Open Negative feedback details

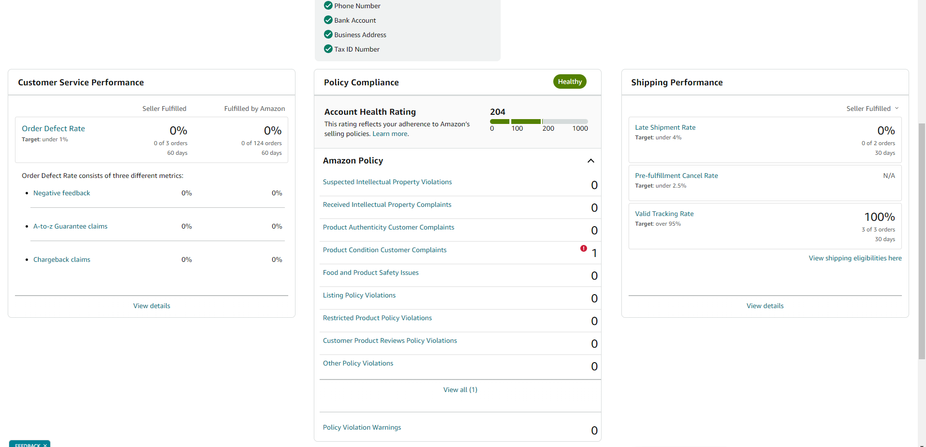(62, 193)
